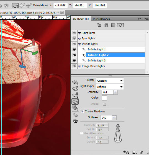Open the Preset dropdown set to Custom
The width and height of the screenshot is (149, 155).
(x=110, y=81)
